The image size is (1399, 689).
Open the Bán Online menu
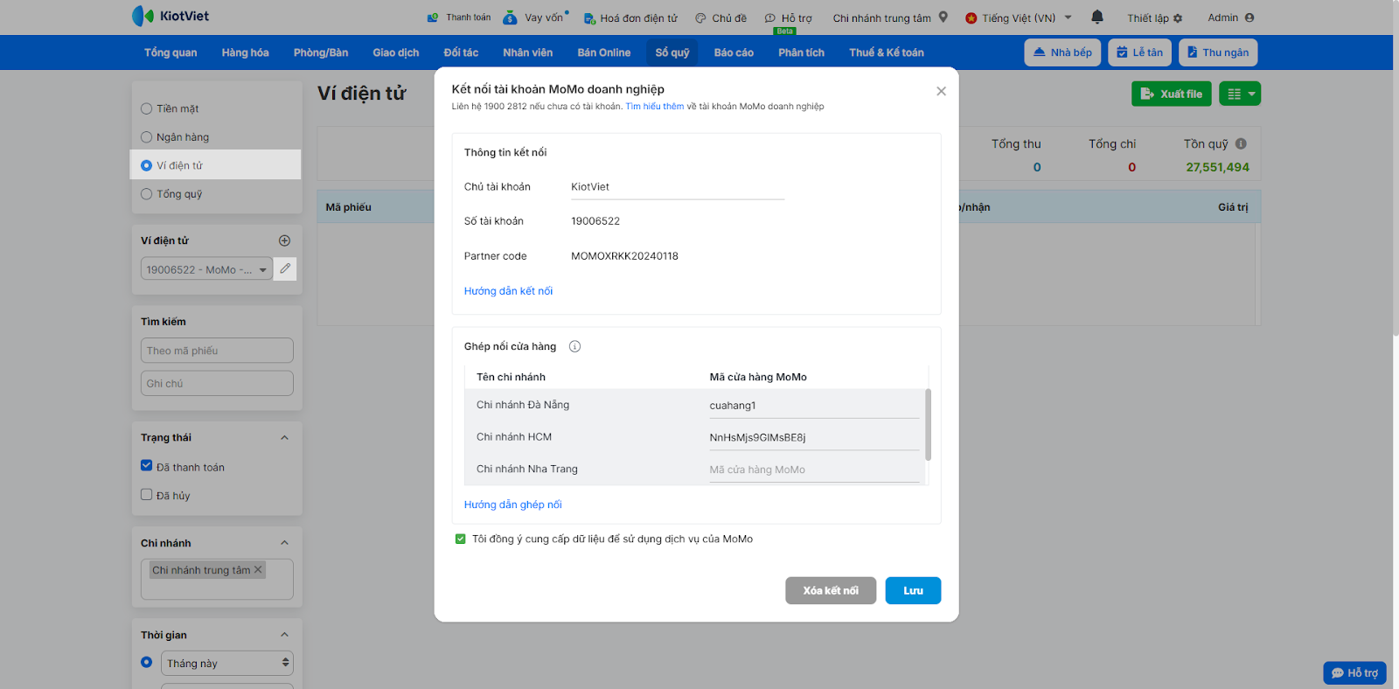[603, 52]
